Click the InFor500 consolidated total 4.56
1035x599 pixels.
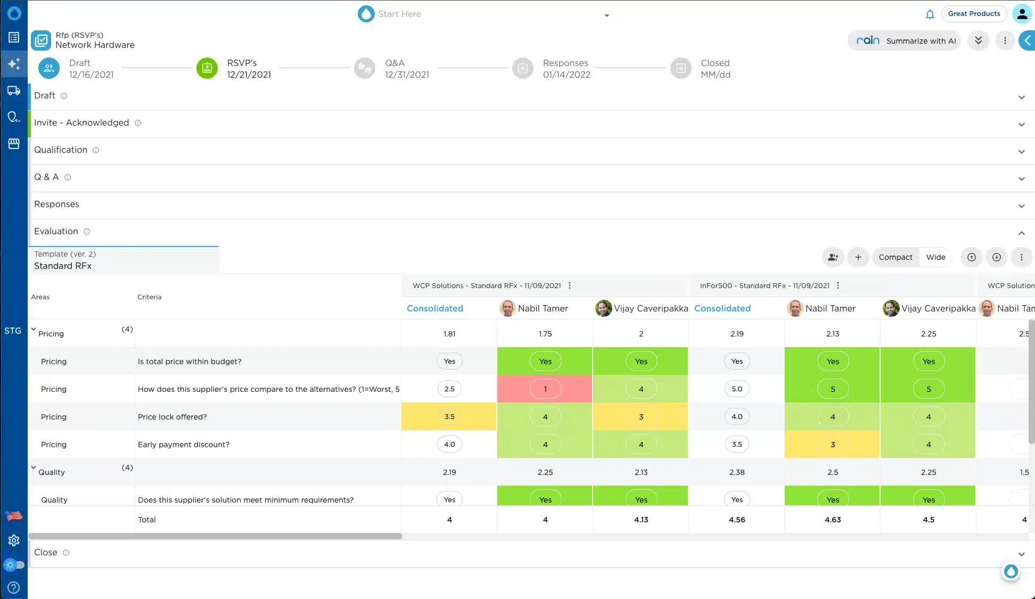coord(736,520)
